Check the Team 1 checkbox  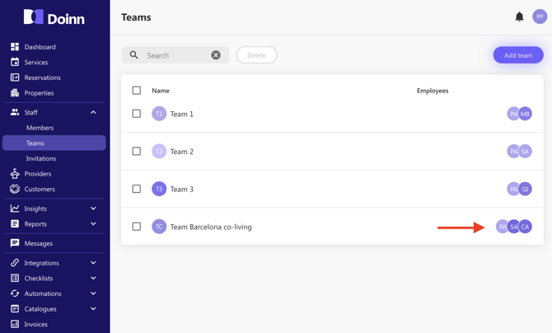click(x=137, y=114)
